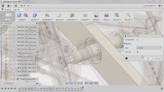The width and height of the screenshot is (164, 92).
Task: Play the joint Animate preview
Action: pos(138,52)
